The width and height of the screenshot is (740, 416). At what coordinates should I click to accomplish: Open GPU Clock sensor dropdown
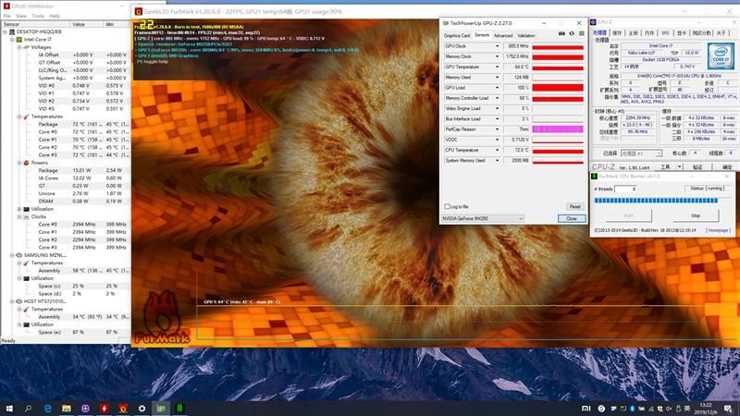(497, 46)
